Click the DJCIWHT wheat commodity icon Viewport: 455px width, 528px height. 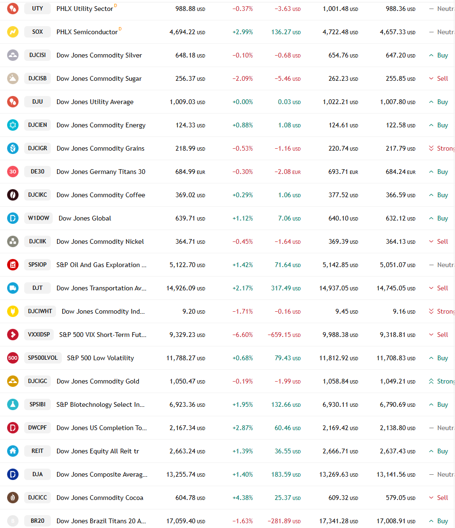13,311
